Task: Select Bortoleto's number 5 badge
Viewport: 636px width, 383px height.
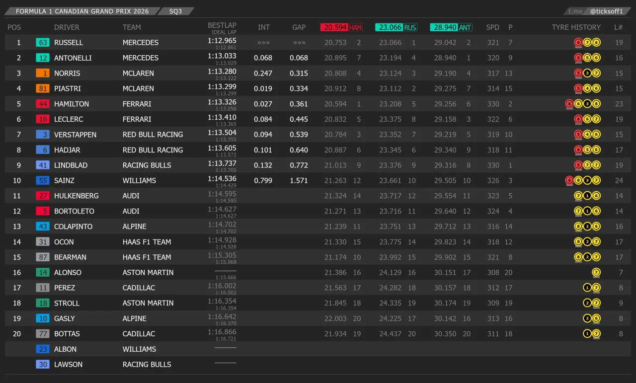Action: click(43, 211)
